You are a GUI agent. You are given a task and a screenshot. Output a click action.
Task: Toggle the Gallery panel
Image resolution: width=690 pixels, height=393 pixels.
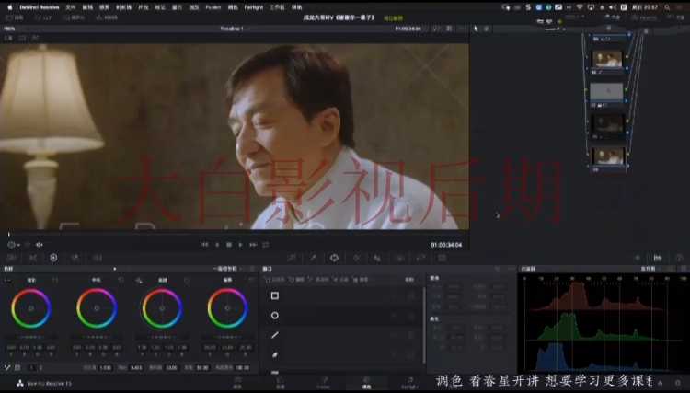(15, 18)
